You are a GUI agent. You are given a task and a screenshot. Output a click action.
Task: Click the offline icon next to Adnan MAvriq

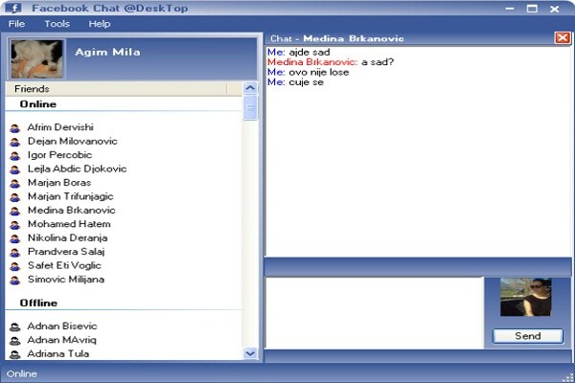click(x=15, y=341)
